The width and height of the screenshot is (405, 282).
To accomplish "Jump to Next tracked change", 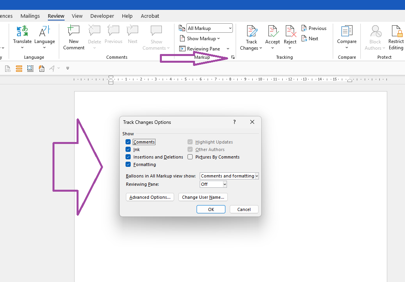I will [x=310, y=39].
